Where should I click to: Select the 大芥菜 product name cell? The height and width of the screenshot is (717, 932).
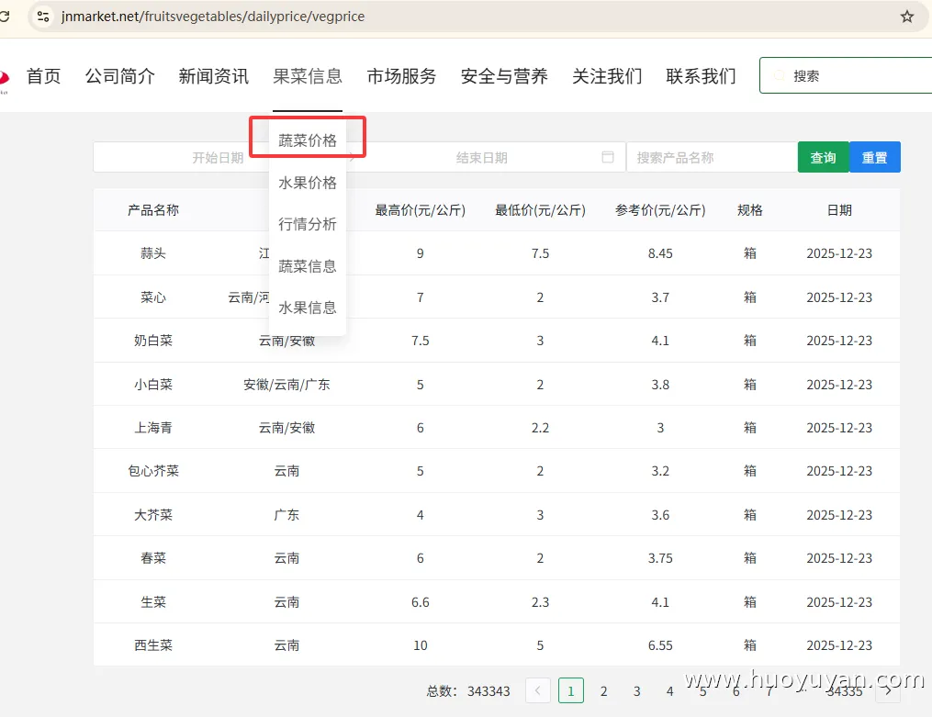pyautogui.click(x=153, y=515)
